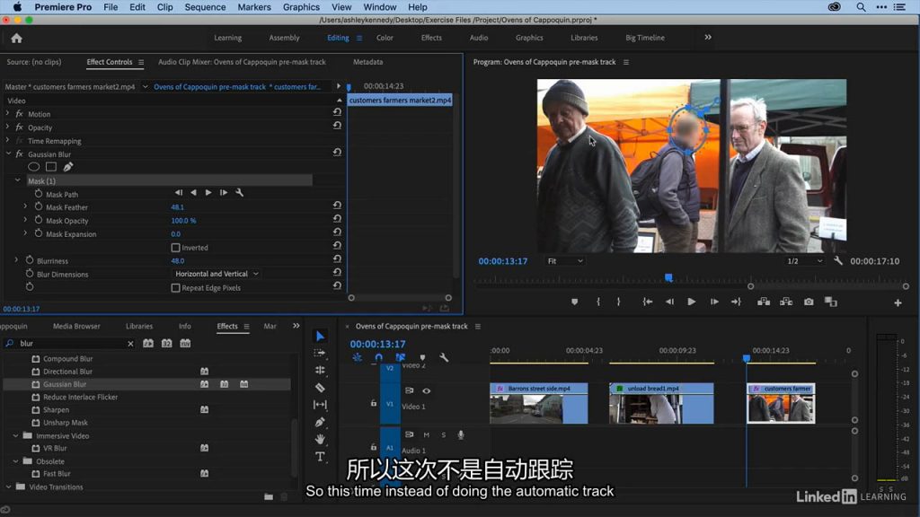Solo the Audio 1 track
Viewport: 920px width, 517px height.
[x=444, y=435]
